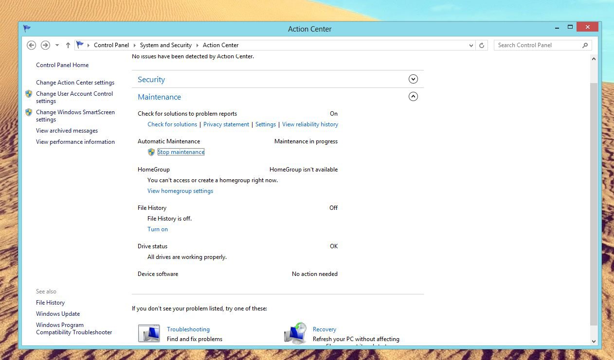
Task: Click 'Maintenance in progress' status text
Action: point(306,141)
